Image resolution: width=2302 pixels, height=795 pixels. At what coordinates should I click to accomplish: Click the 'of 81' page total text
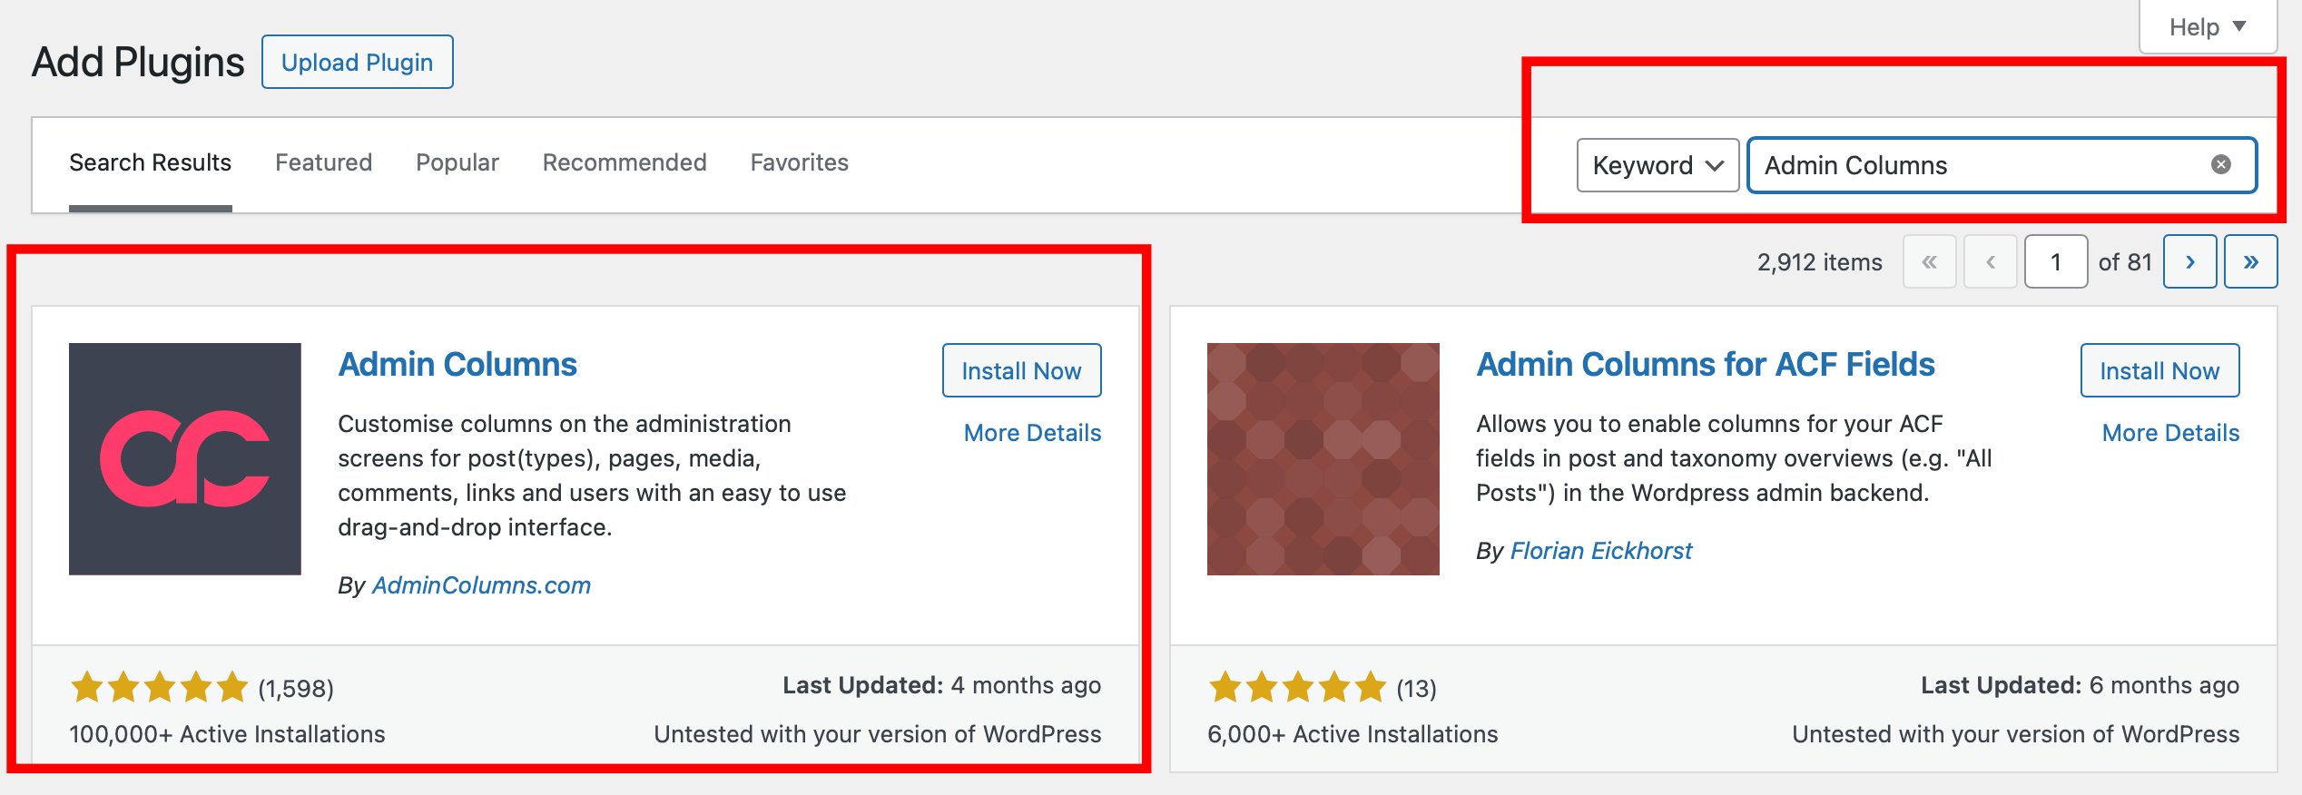coord(2125,262)
